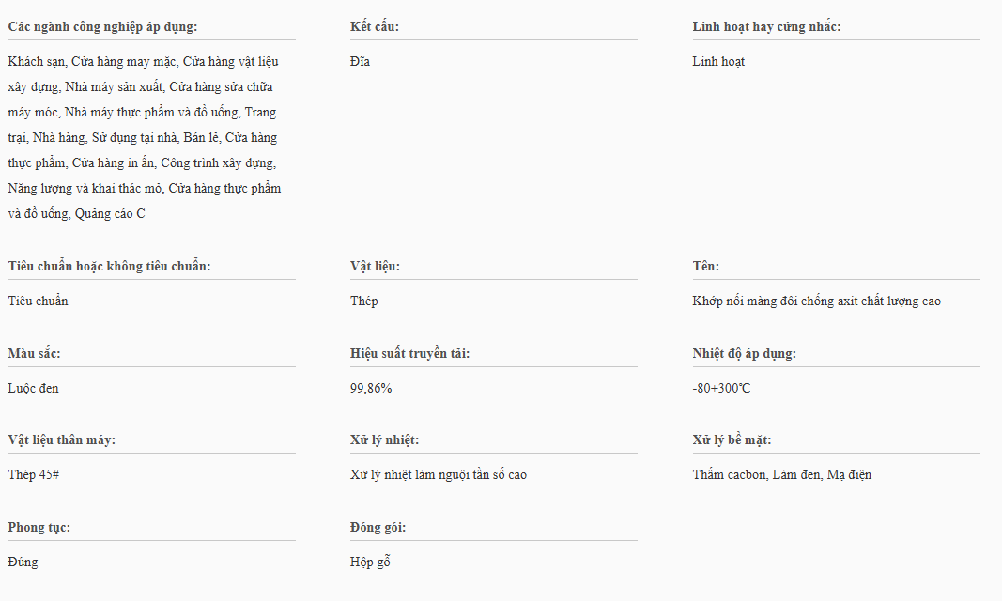Click the 'Các ngành công nghiệp áp dụng' heading
The image size is (1002, 601).
(x=102, y=26)
